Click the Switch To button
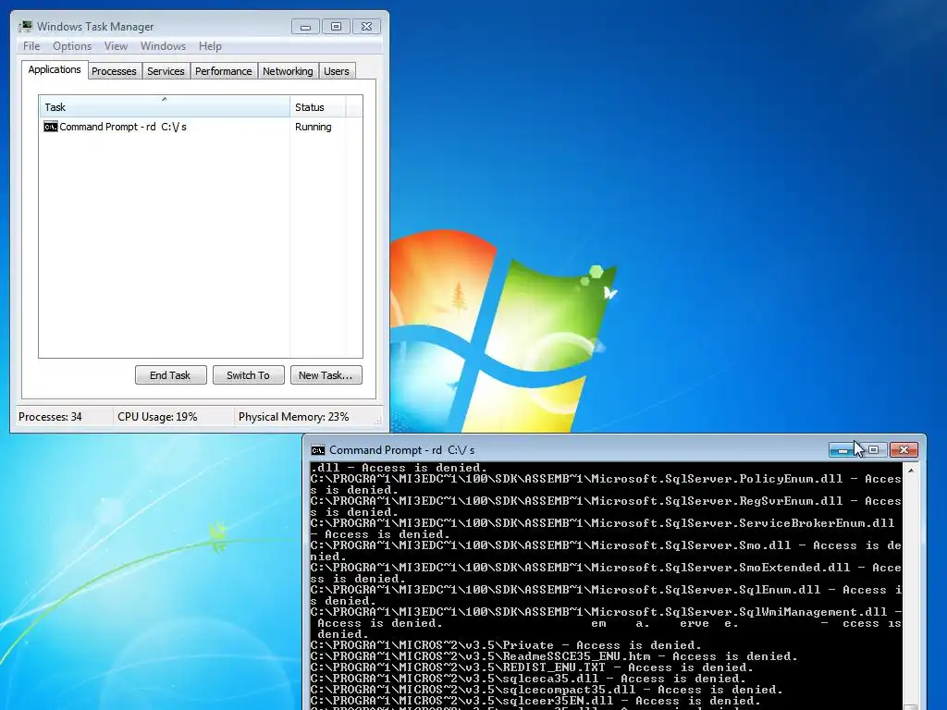 click(248, 375)
